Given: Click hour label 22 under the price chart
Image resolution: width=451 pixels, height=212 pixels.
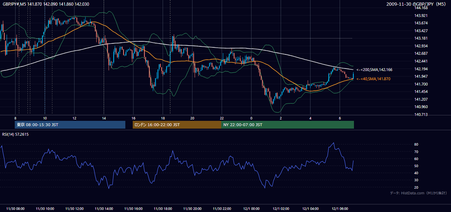Looking at the screenshot, I should click(x=222, y=118).
